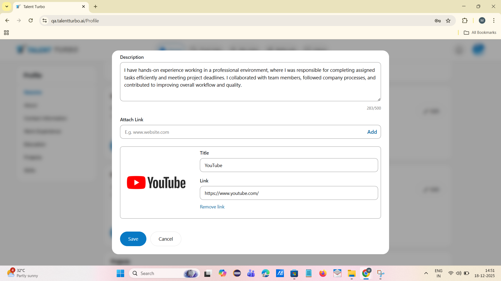Open a new browser tab

click(x=96, y=7)
